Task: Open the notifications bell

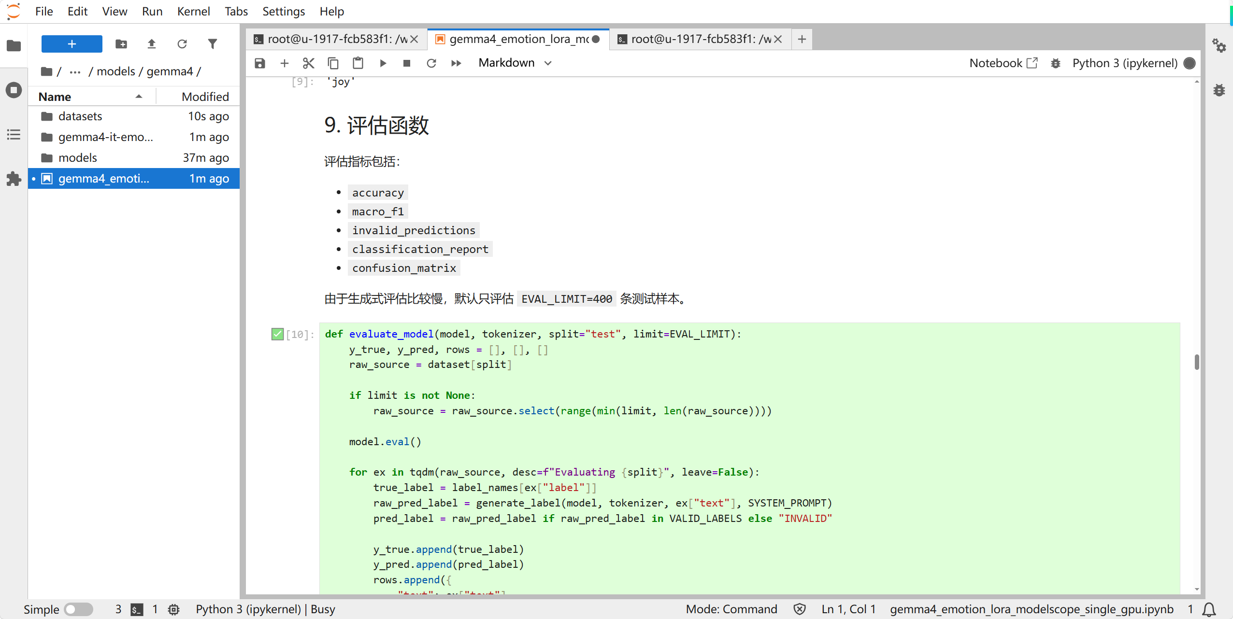Action: point(1209,609)
